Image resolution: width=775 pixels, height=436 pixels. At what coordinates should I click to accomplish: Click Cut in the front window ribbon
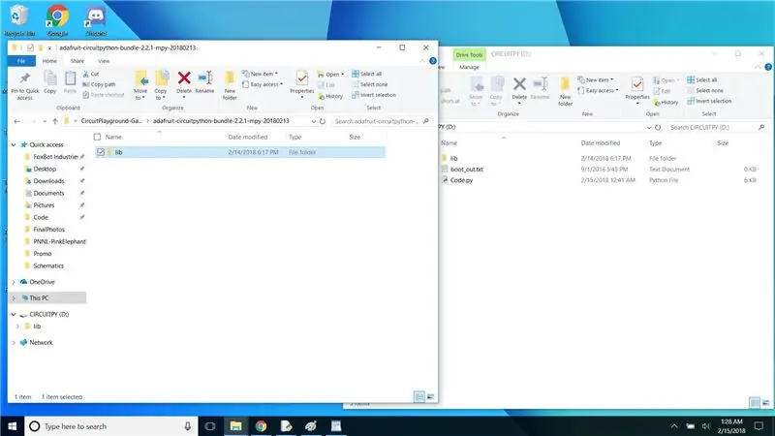(x=91, y=74)
